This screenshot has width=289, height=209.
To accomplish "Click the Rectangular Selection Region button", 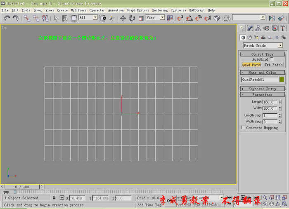I will point(74,18).
